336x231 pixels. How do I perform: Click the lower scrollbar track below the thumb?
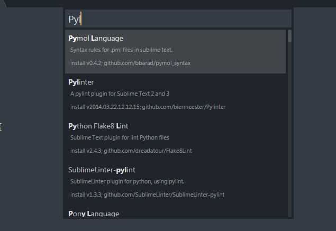tap(290, 130)
